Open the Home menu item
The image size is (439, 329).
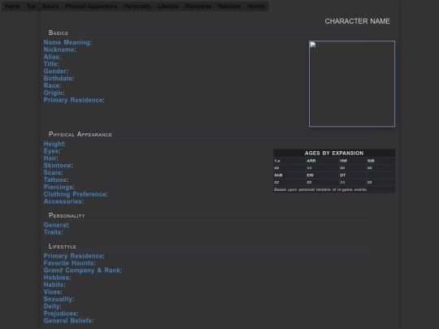[12, 6]
